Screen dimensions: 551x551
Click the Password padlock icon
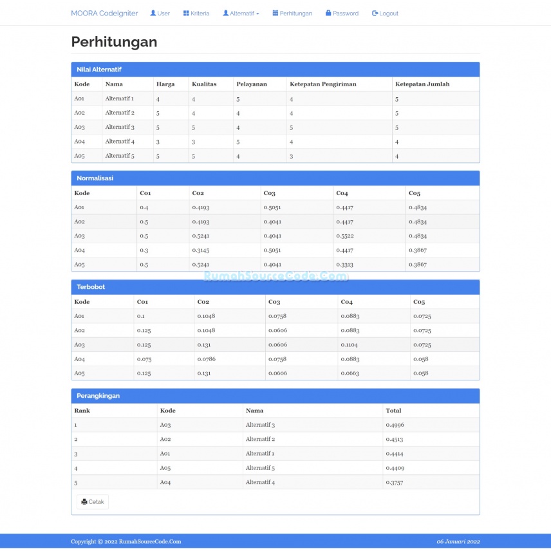[x=327, y=13]
